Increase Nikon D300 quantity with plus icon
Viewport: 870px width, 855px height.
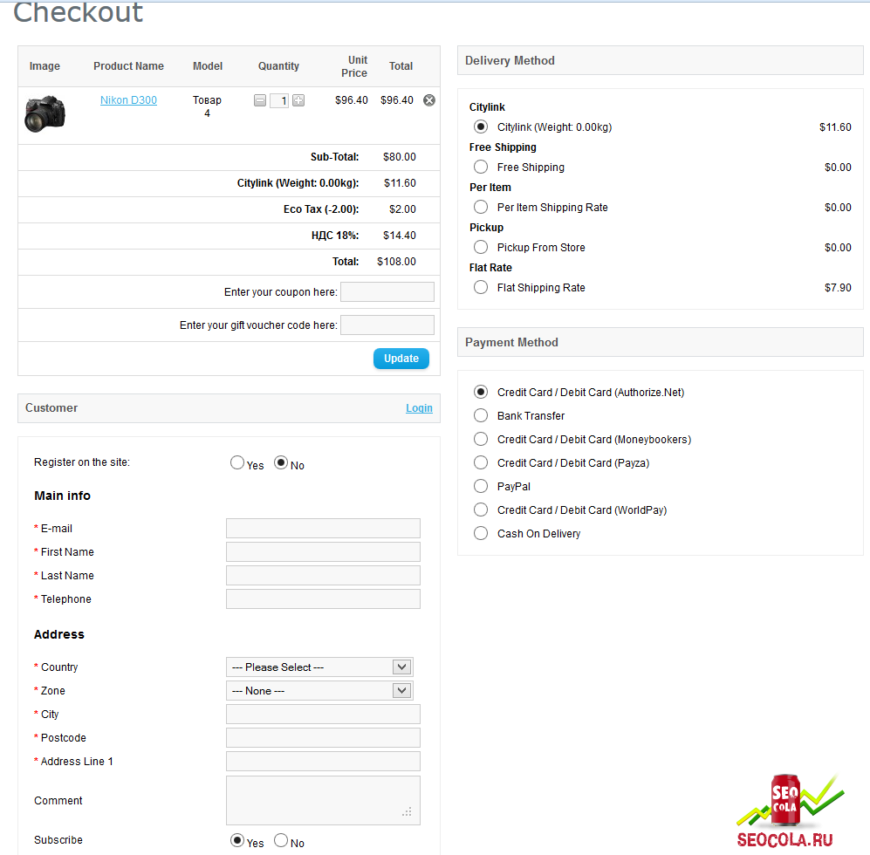[x=298, y=100]
